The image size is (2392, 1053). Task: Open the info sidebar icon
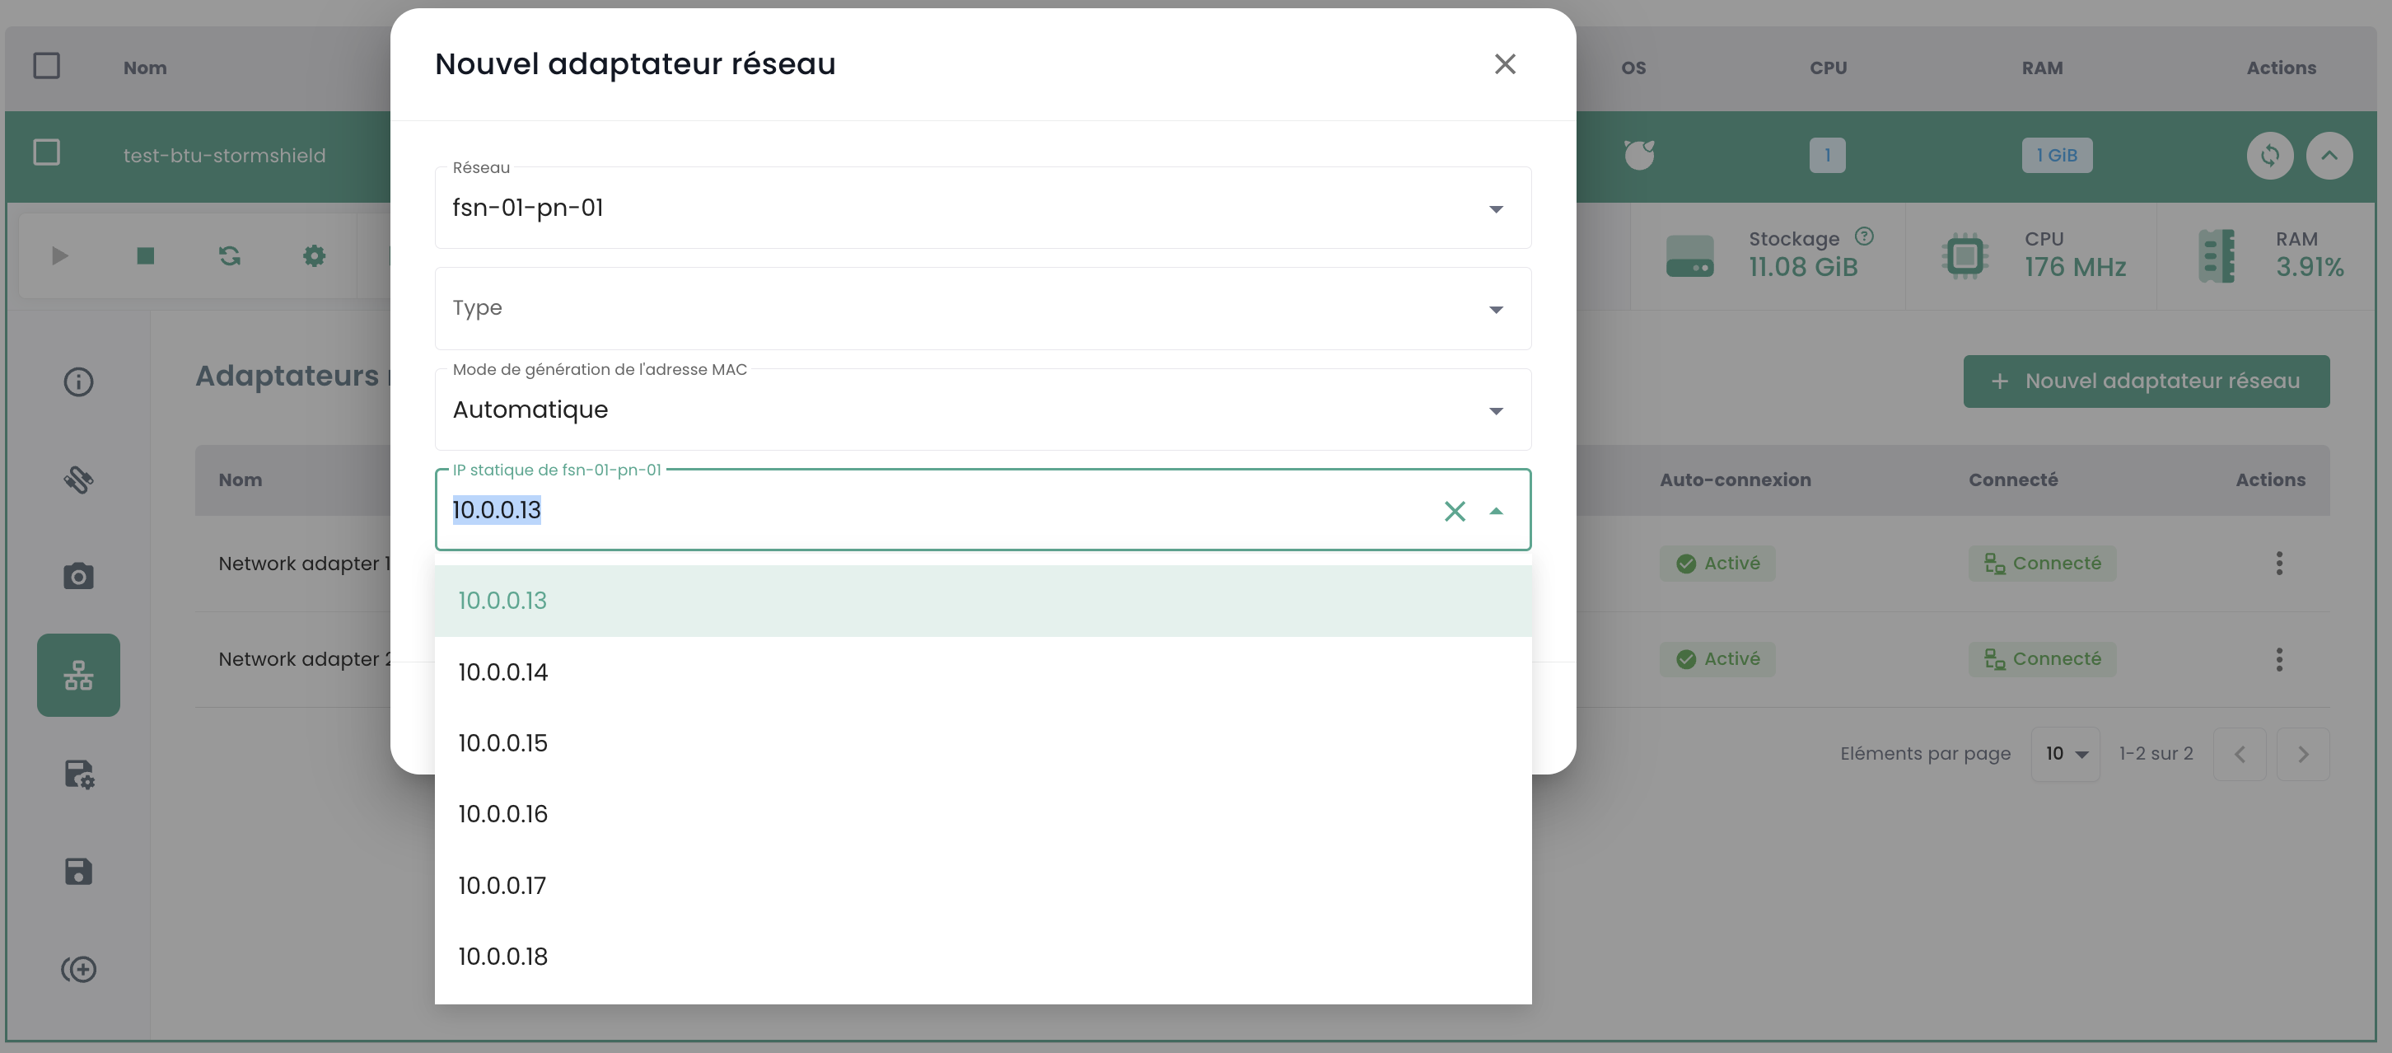[x=78, y=381]
